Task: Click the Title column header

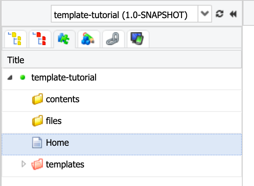Action: pyautogui.click(x=122, y=60)
